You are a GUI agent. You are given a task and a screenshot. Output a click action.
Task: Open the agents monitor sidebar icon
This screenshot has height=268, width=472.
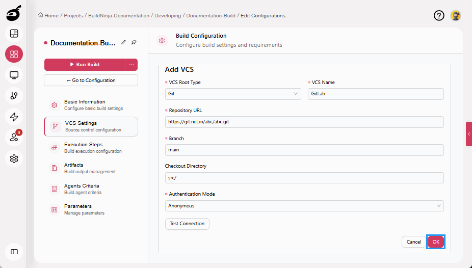pos(14,75)
